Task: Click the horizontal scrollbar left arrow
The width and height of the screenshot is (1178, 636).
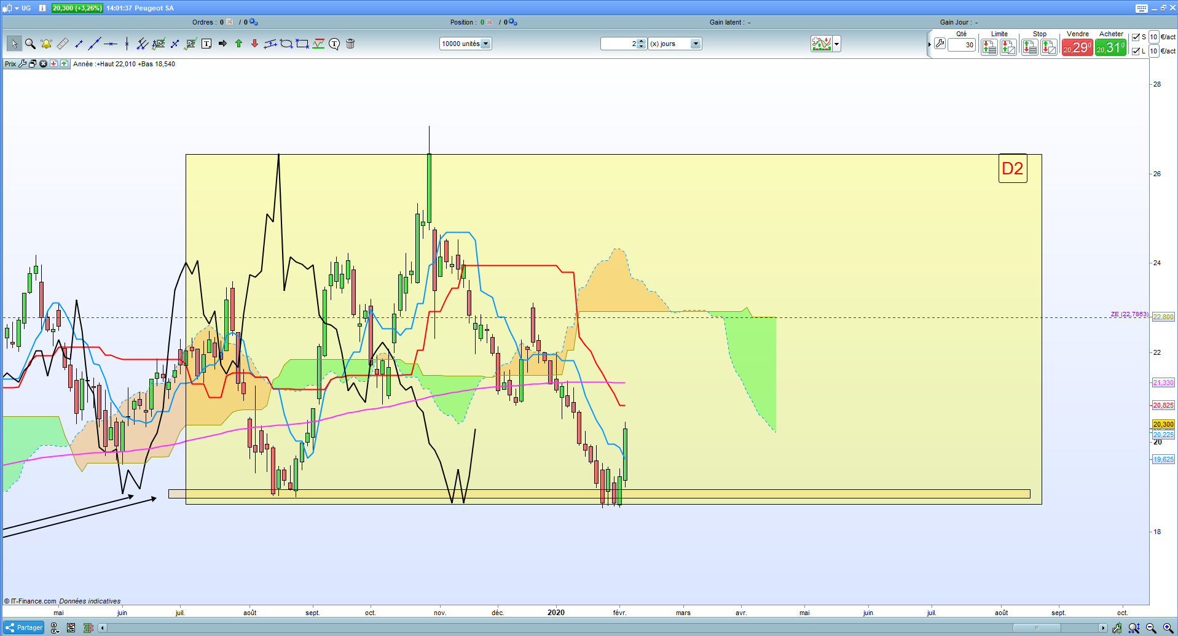Action: (102, 627)
